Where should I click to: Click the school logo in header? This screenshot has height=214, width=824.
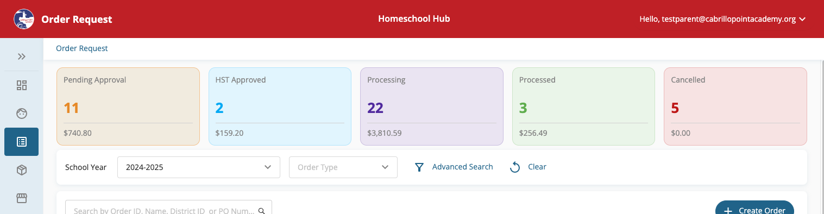pyautogui.click(x=24, y=19)
